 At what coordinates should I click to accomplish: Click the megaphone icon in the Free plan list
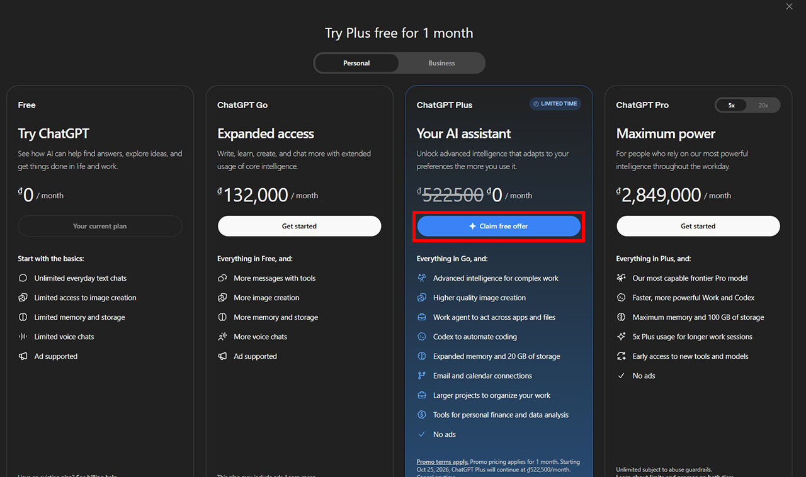point(23,356)
